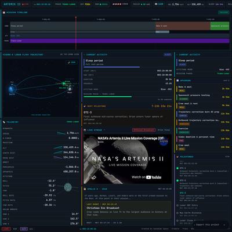
Task: Toggle the MET mode button in footer
Action: point(24,229)
